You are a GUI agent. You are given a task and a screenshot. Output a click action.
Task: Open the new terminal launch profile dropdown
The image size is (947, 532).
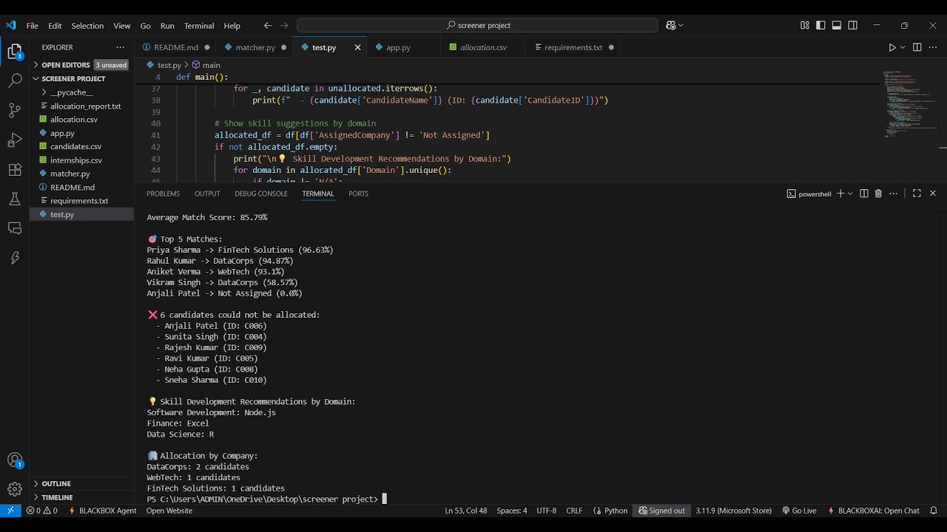pos(850,194)
